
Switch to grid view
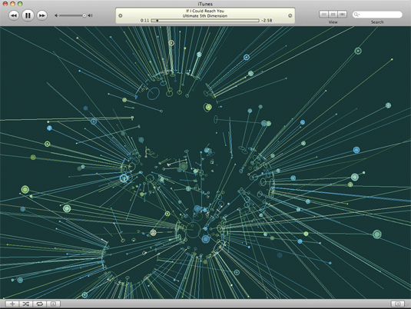point(333,14)
